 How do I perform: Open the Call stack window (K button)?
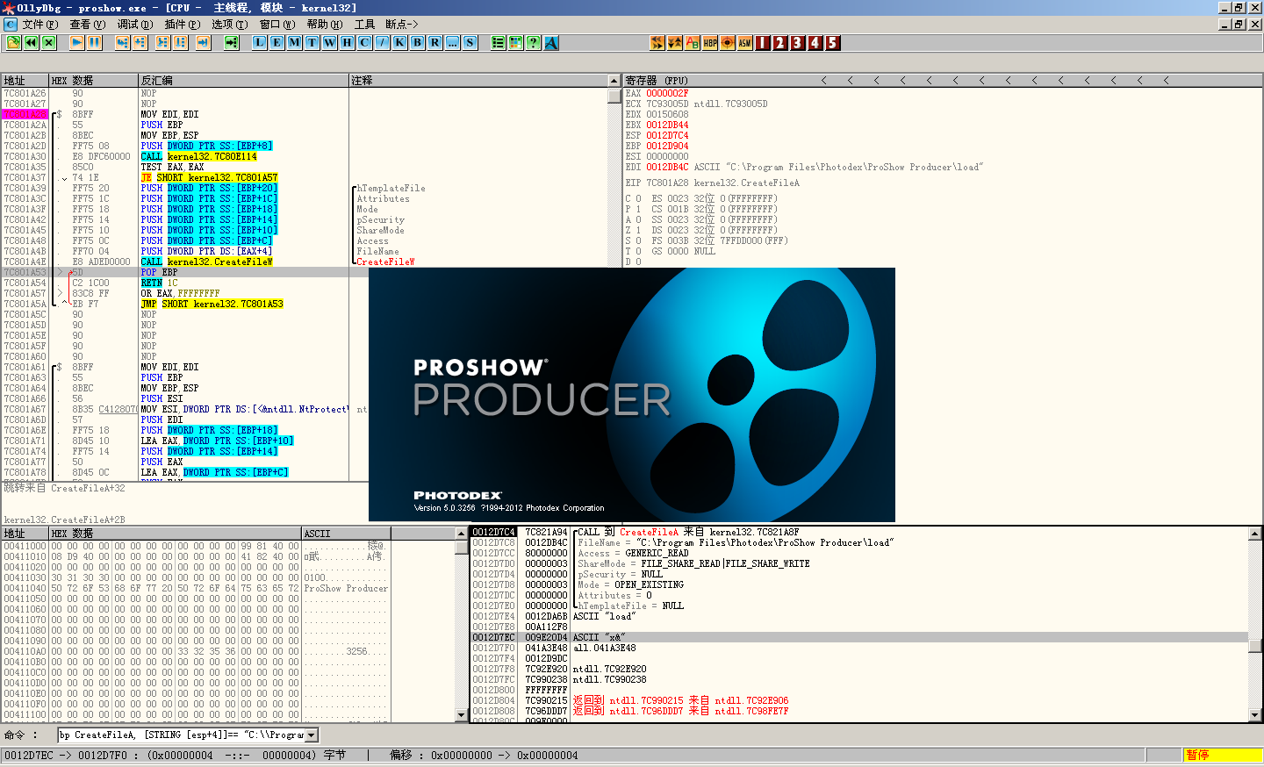pos(400,42)
